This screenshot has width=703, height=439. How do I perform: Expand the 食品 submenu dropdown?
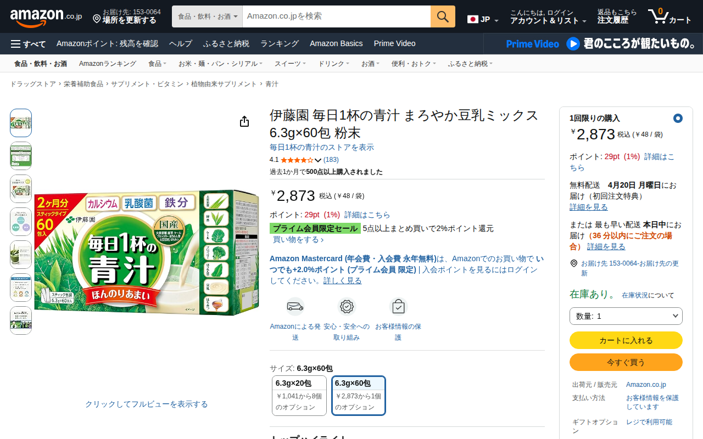point(158,64)
